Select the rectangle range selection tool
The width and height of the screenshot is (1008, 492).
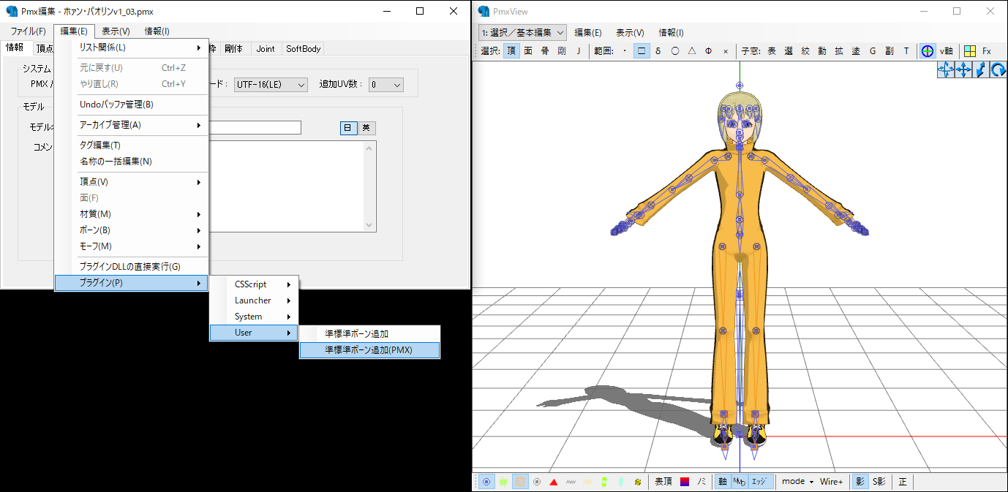641,51
